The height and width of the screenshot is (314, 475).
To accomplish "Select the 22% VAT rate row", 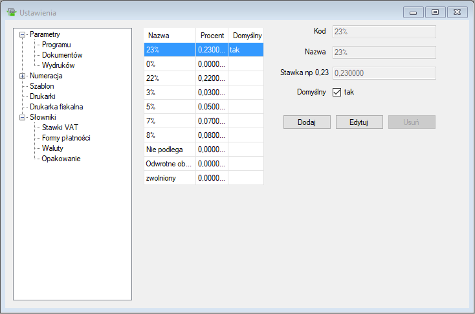I will point(169,78).
